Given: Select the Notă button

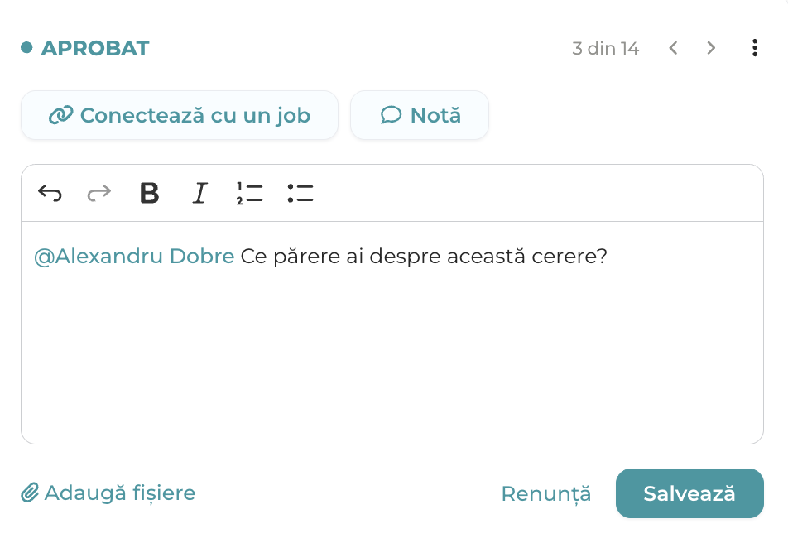Looking at the screenshot, I should point(420,115).
